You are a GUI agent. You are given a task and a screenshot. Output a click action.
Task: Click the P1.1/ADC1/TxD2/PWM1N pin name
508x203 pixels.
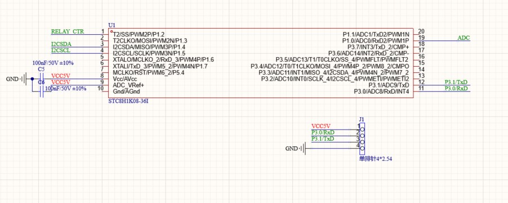376,34
